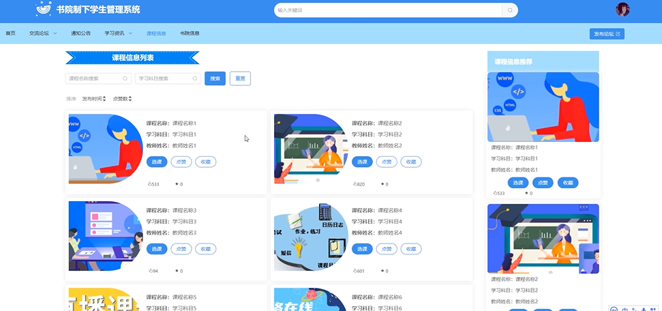Click text 教师姓名: 教师姓名4
This screenshot has width=662, height=311.
pos(376,233)
